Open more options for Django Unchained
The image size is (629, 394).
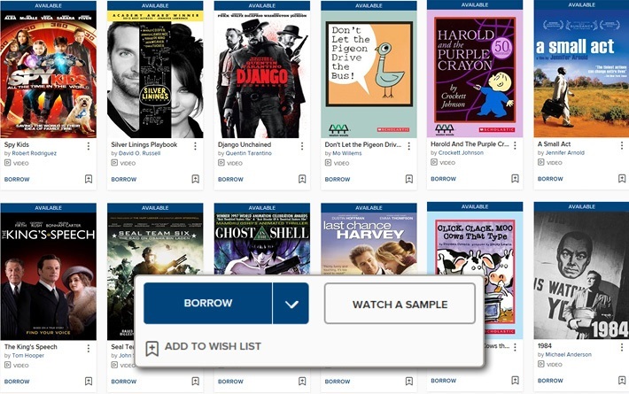coord(302,146)
